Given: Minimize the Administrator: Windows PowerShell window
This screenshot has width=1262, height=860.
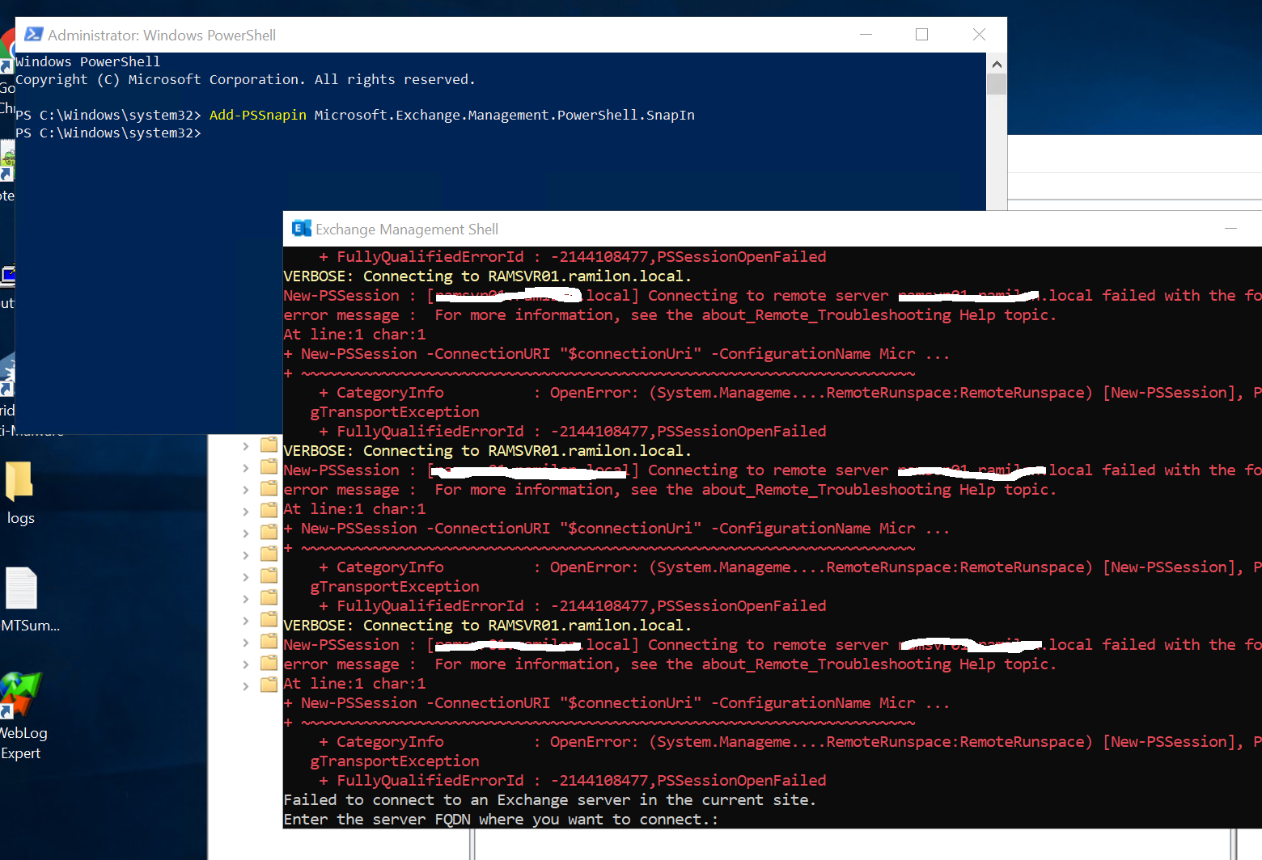Looking at the screenshot, I should pos(866,35).
